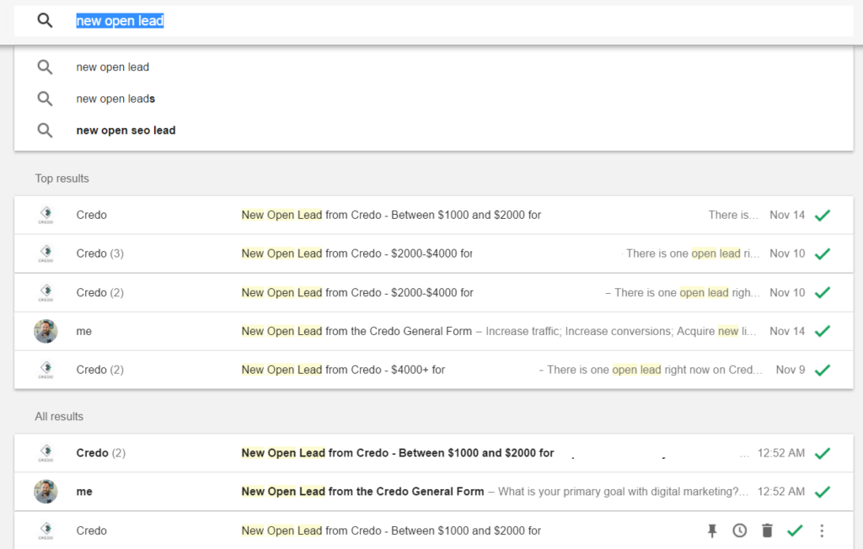Image resolution: width=863 pixels, height=549 pixels.
Task: Open Credo (3) email for $2000-$4000 lead
Action: [x=434, y=253]
